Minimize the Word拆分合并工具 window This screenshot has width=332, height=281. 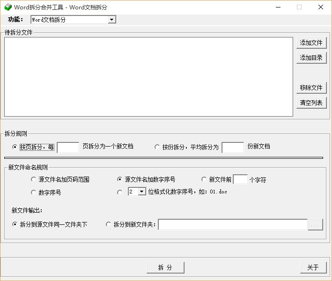pyautogui.click(x=278, y=7)
